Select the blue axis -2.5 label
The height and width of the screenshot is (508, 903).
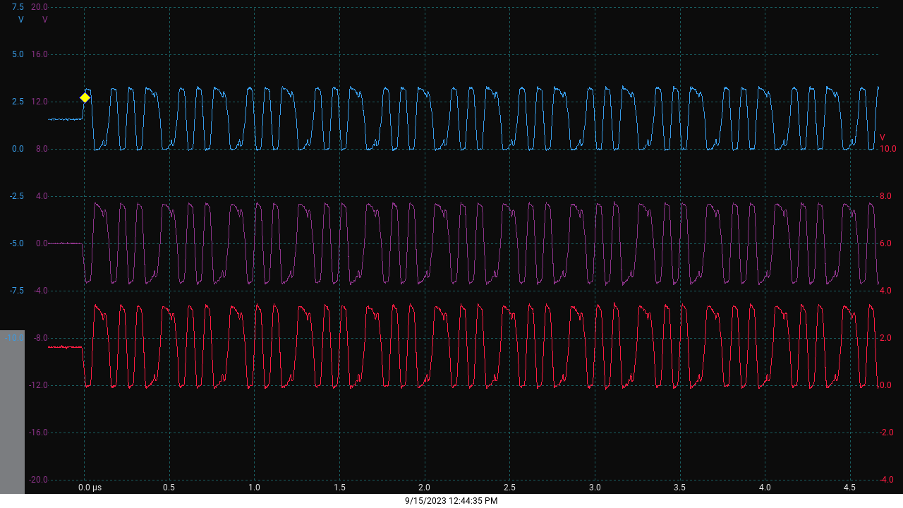[16, 196]
